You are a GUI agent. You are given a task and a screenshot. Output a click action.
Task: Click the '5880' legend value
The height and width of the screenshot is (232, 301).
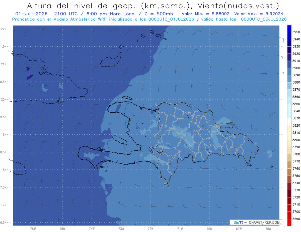(296, 82)
